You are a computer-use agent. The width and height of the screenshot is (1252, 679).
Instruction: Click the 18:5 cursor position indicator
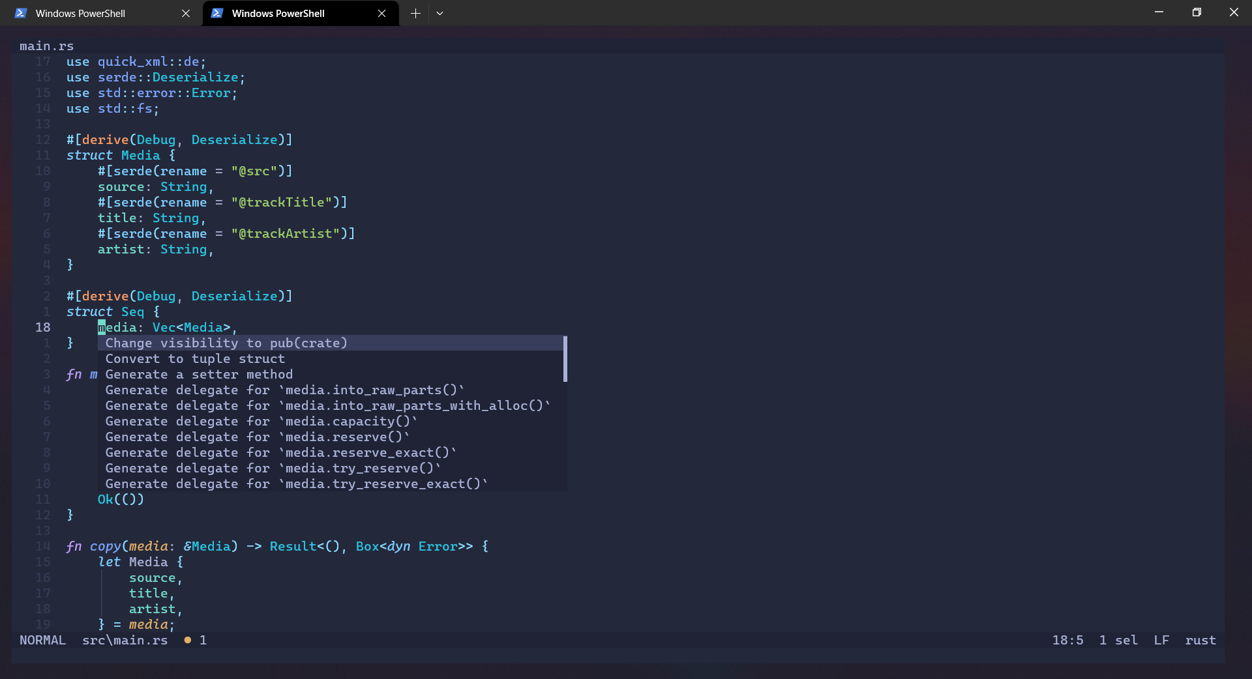pos(1068,641)
